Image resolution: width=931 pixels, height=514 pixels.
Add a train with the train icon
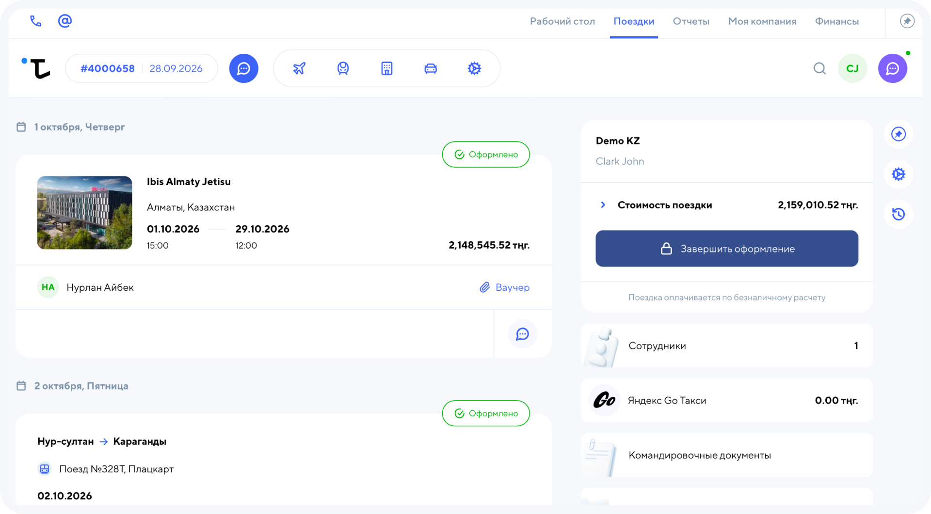(343, 68)
